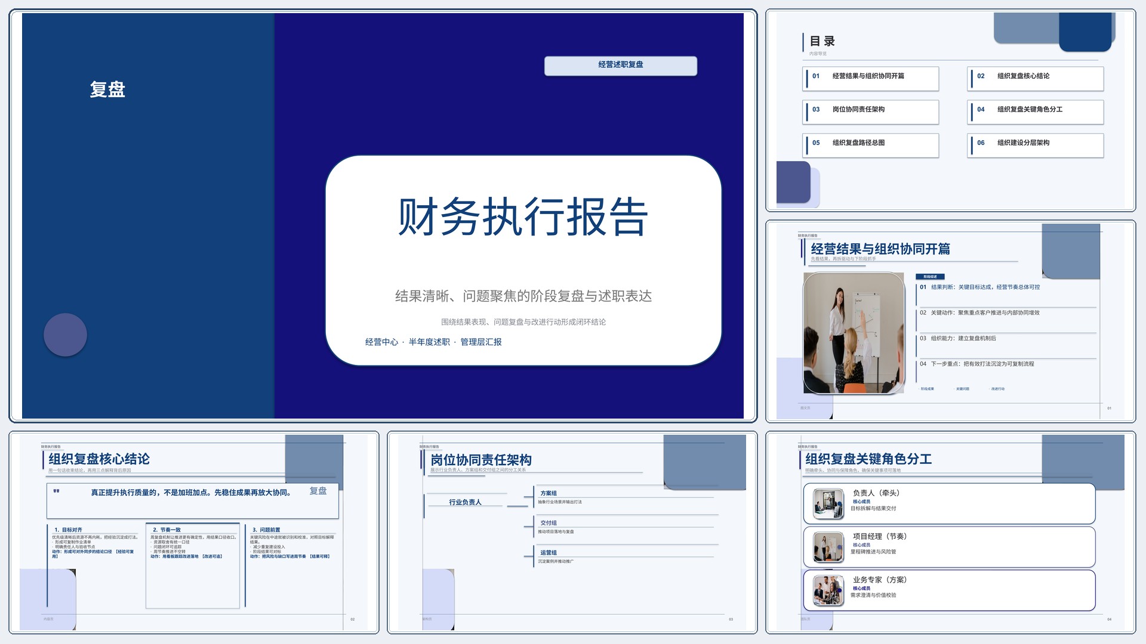Viewport: 1146px width, 644px height.
Task: Click the 负责人（牵头）role photo icon
Action: point(829,504)
